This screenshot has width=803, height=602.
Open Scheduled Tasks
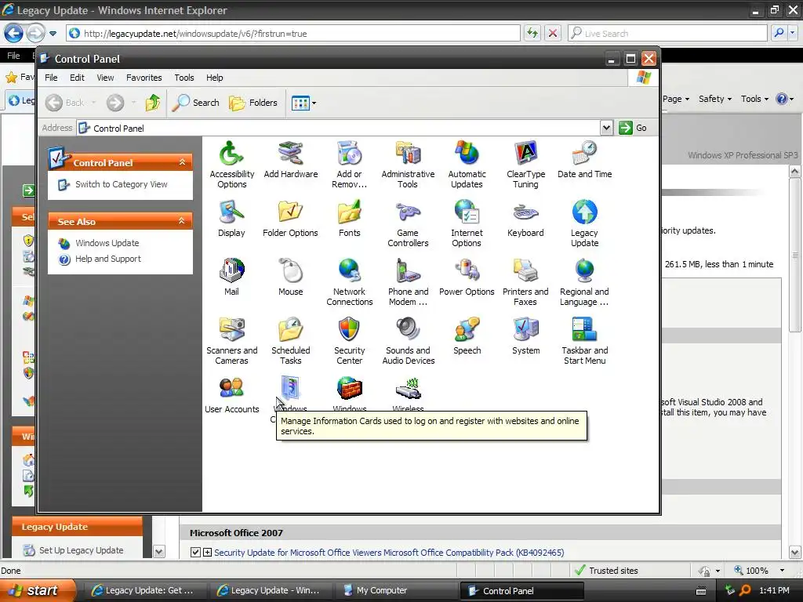290,340
